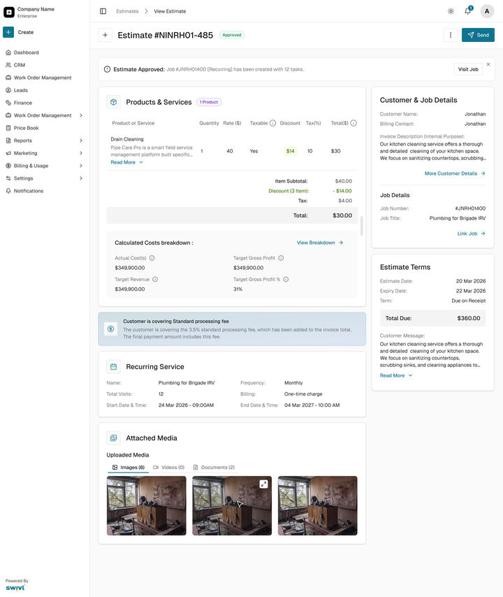Open the notifications bell icon
The image size is (503, 597).
coord(468,11)
